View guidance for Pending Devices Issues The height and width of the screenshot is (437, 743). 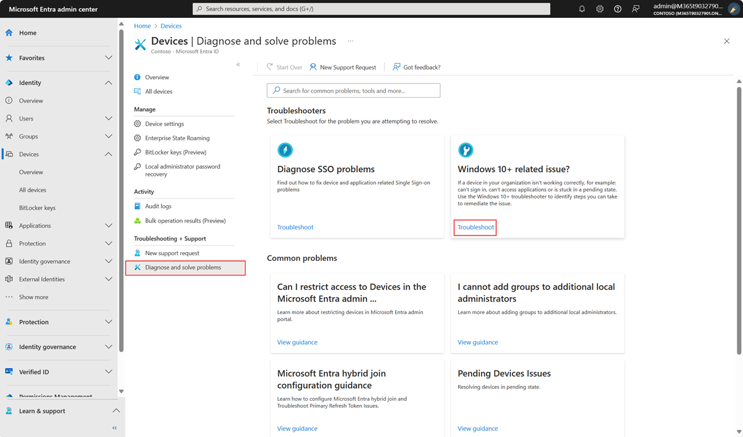[477, 428]
